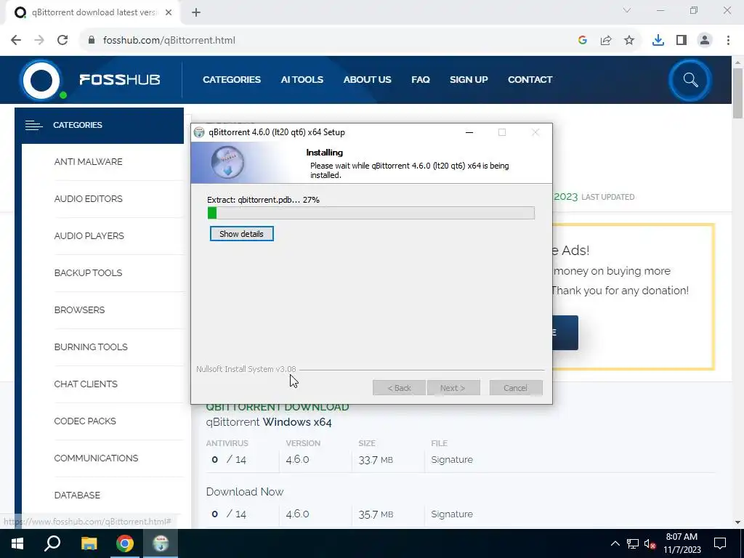744x558 pixels.
Task: Open CONTACT in navigation
Action: pos(530,80)
